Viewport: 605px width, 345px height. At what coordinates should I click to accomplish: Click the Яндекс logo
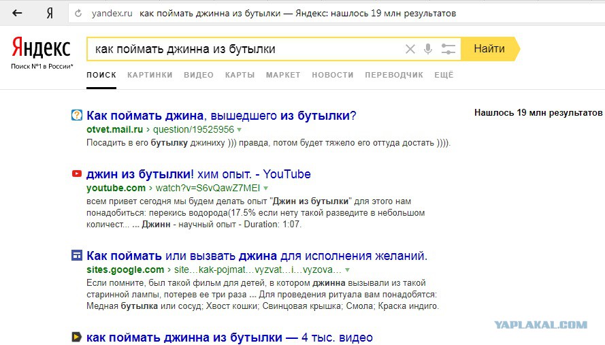coord(42,48)
